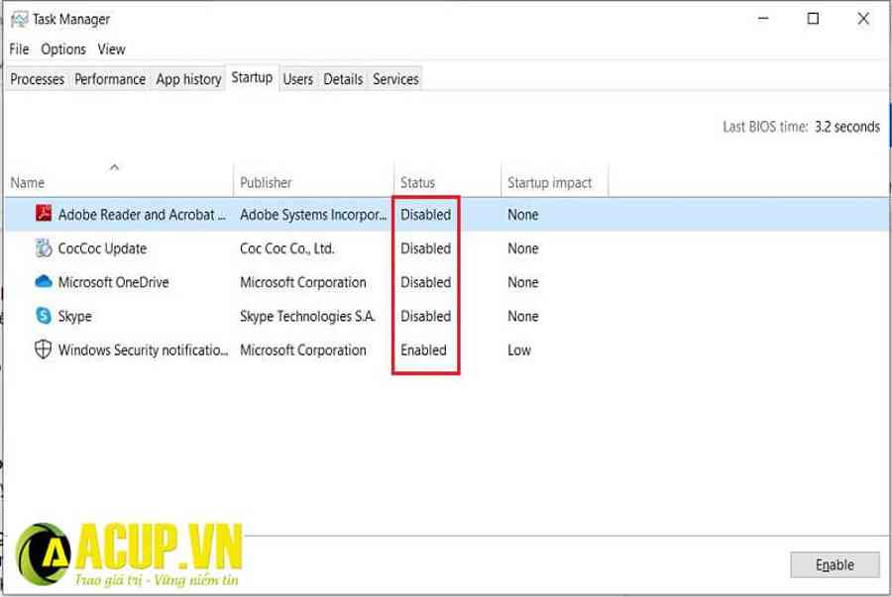The width and height of the screenshot is (892, 597).
Task: Switch to the Performance tab
Action: (x=110, y=79)
